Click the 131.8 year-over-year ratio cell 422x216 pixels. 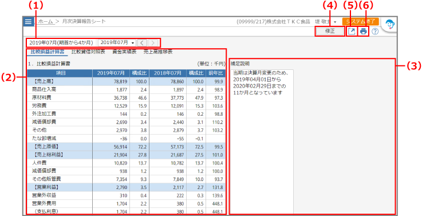tap(215, 187)
